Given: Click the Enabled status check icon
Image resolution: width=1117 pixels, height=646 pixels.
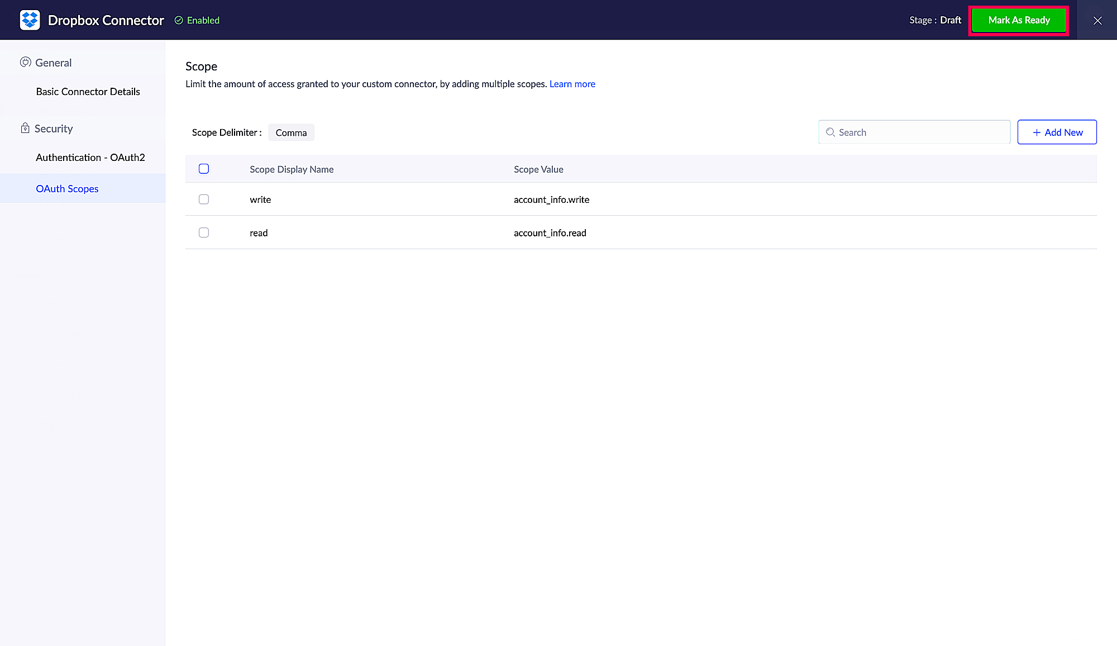Looking at the screenshot, I should (179, 20).
